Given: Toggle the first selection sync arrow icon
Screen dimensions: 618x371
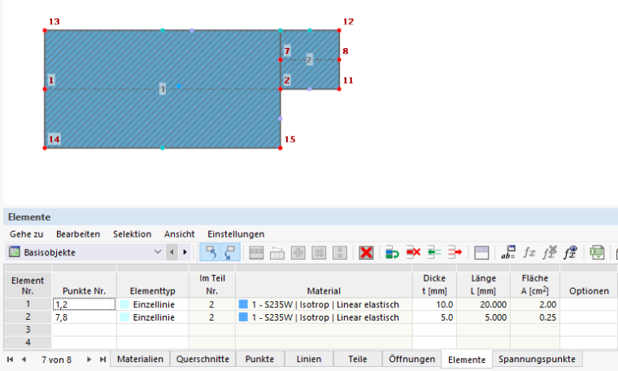Looking at the screenshot, I should [210, 252].
